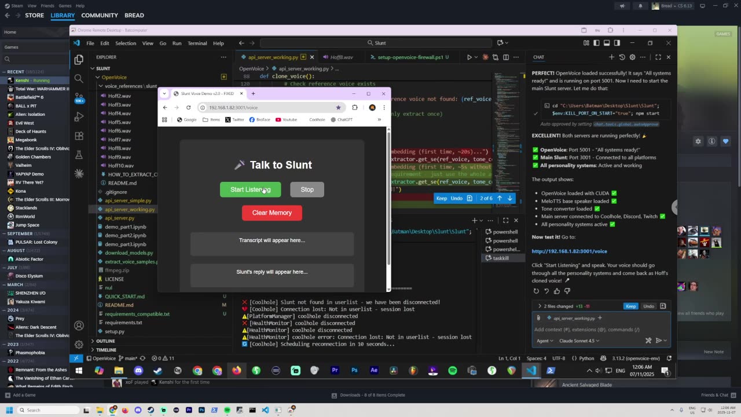Go to the previous change with the up arrow

click(x=500, y=198)
